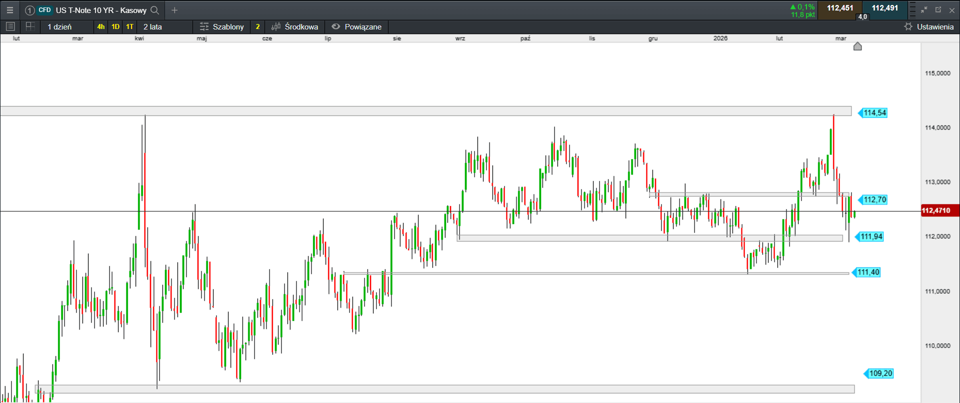Shrink the chart with the collapse arrows icon
960x403 pixels.
[x=924, y=10]
